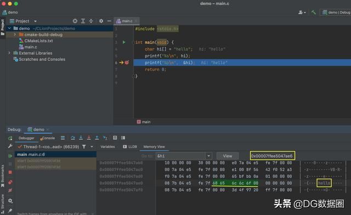Viewport: 351px width, 215px height.
Task: Click the hello ASCII memory text
Action: (324, 183)
